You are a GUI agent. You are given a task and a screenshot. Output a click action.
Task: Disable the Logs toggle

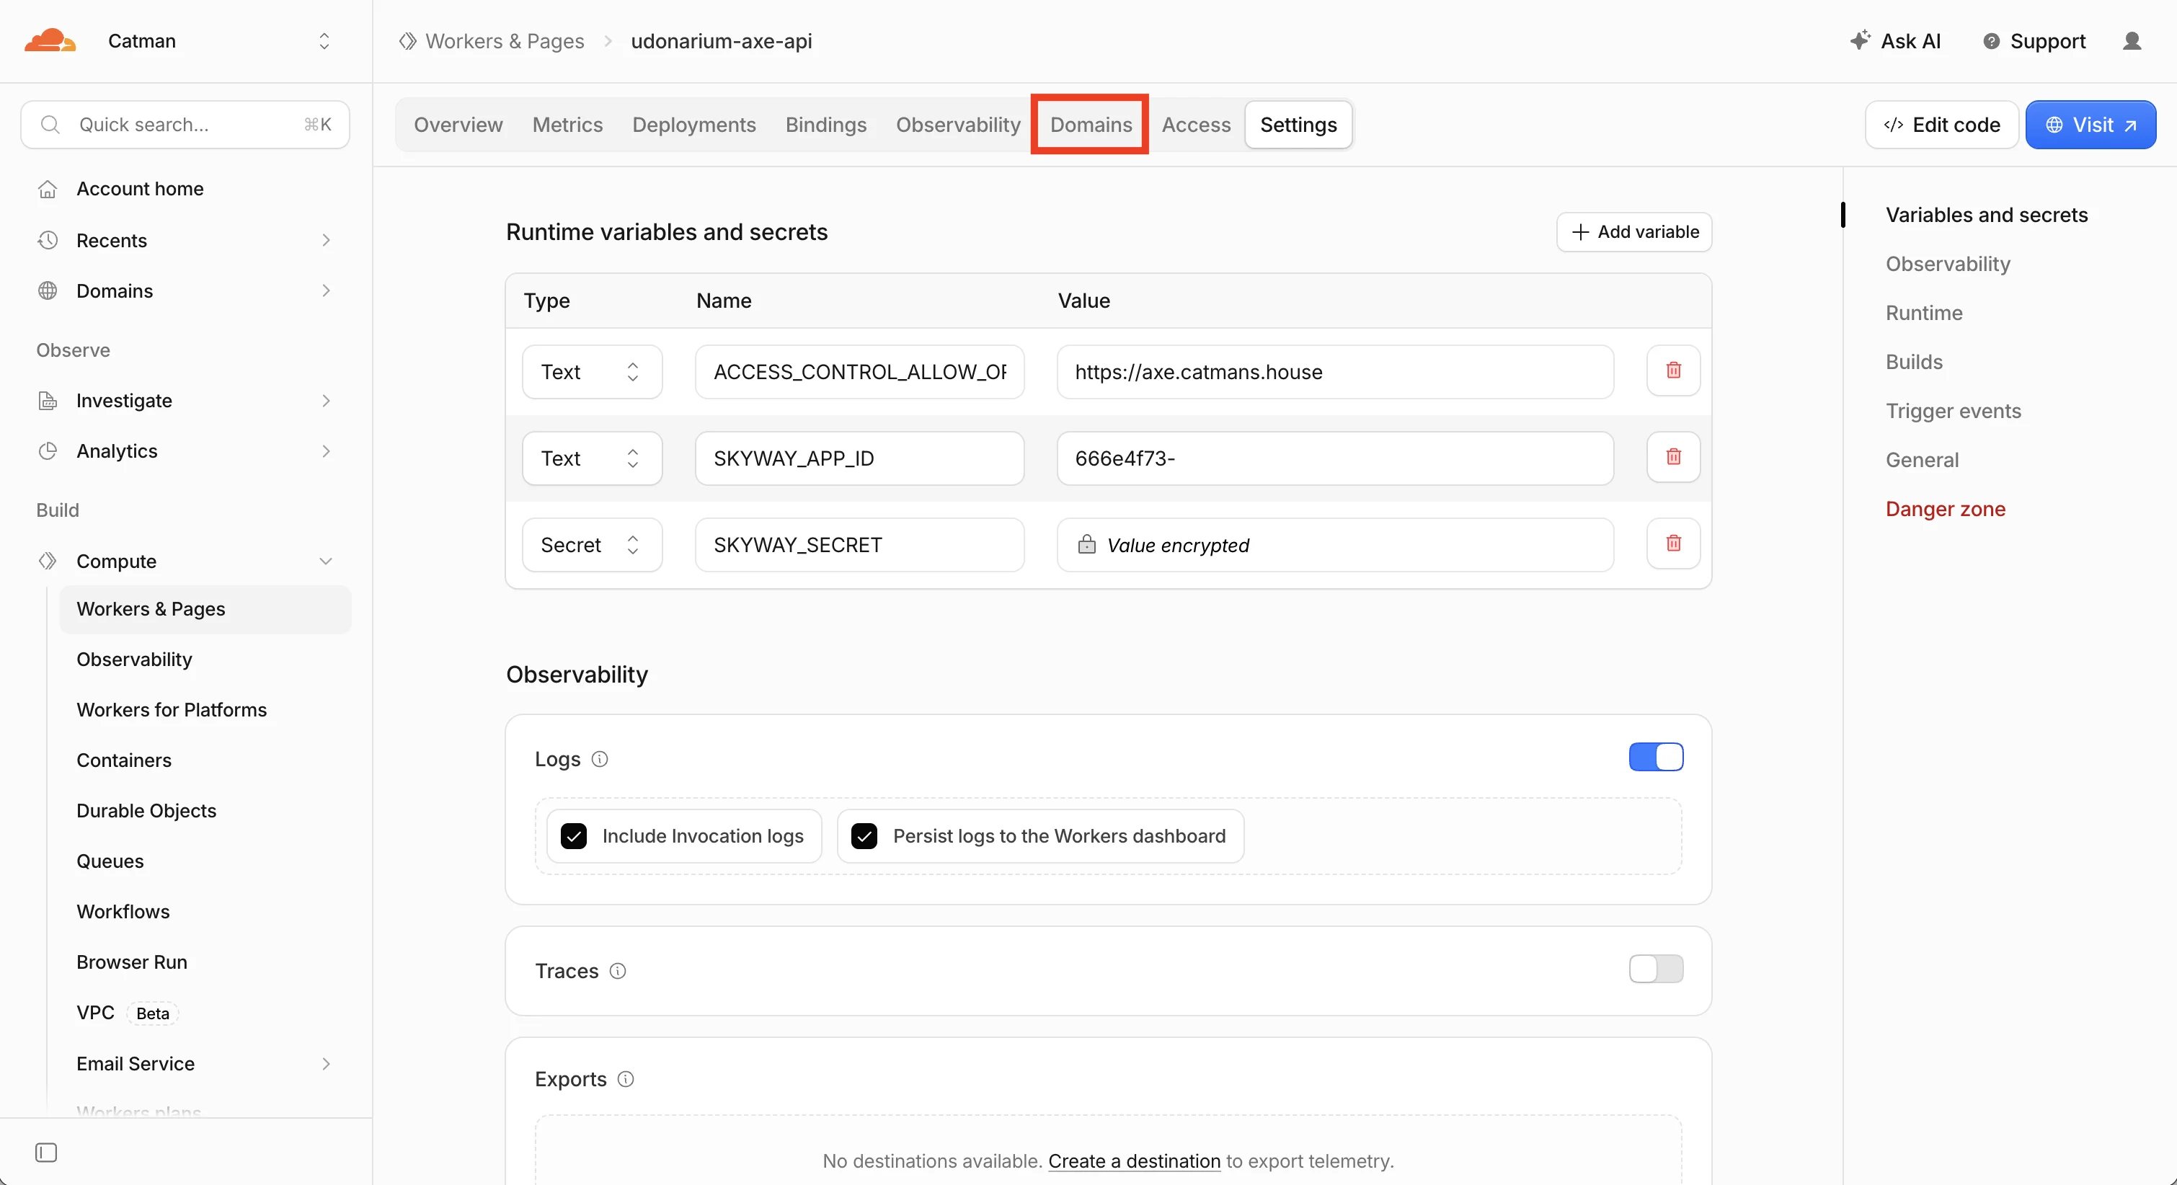coord(1656,756)
